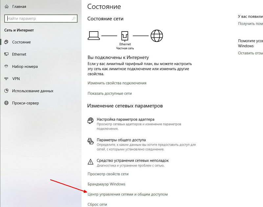
Task: Click the Home icon next to Главная
Action: point(7,7)
